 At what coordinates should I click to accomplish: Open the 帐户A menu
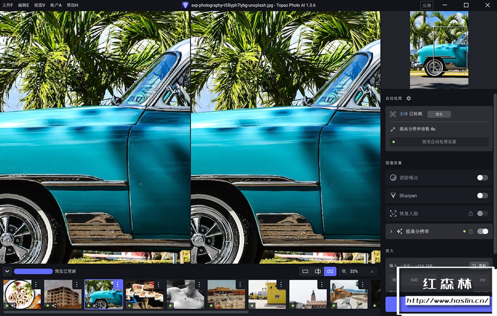click(56, 5)
